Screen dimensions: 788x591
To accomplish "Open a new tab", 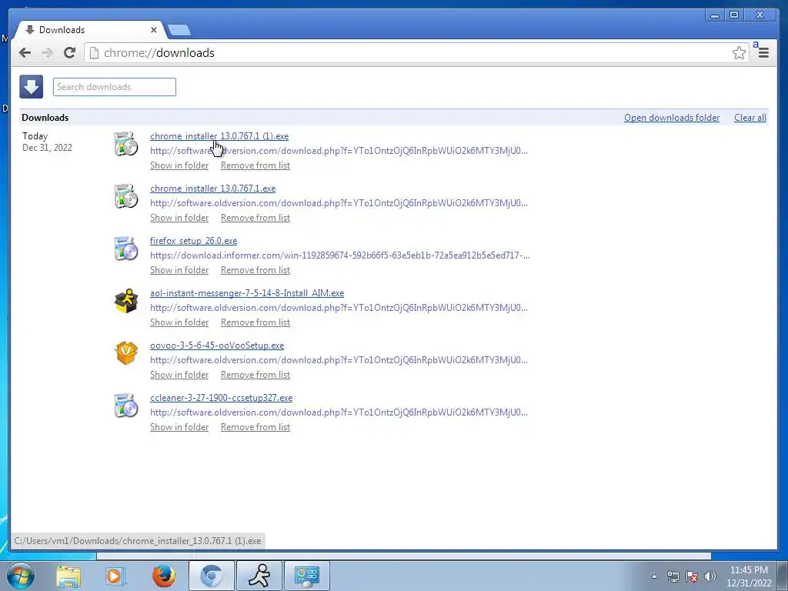I will (x=179, y=31).
